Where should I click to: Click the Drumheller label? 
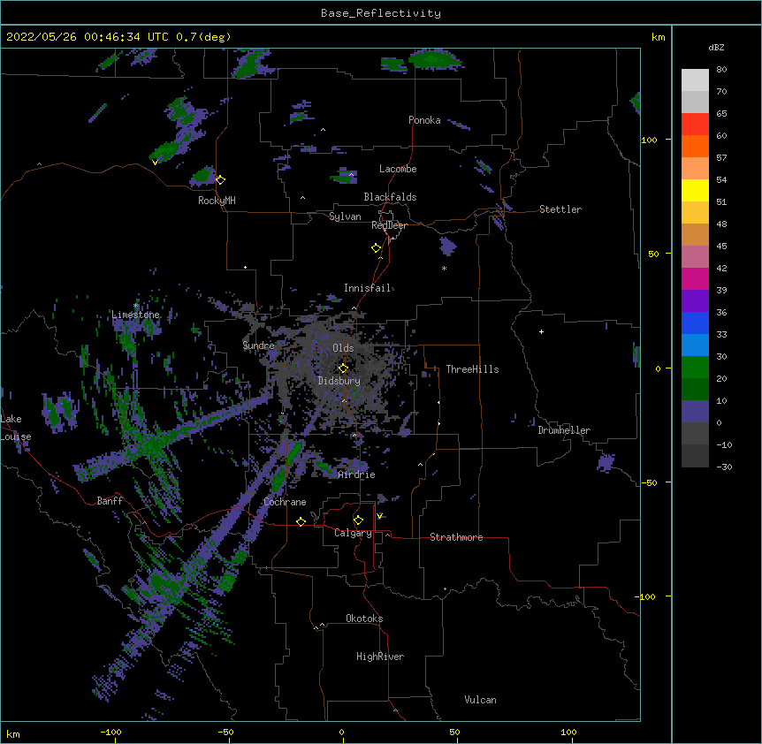tap(564, 430)
